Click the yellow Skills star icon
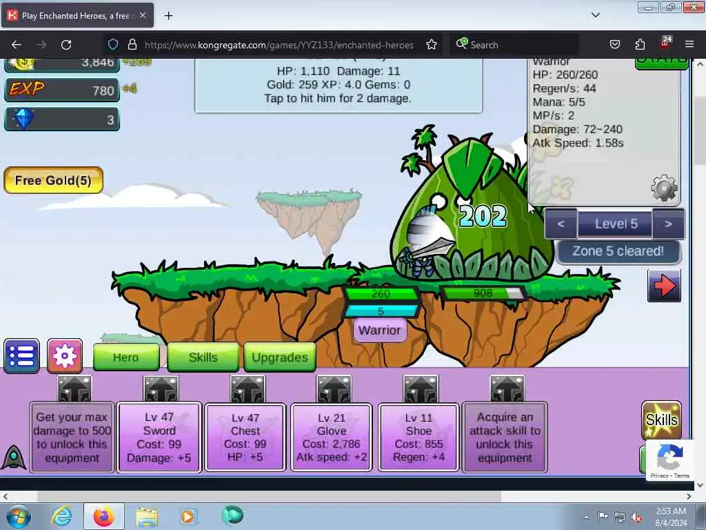Viewport: 706px width, 530px height. pyautogui.click(x=661, y=420)
